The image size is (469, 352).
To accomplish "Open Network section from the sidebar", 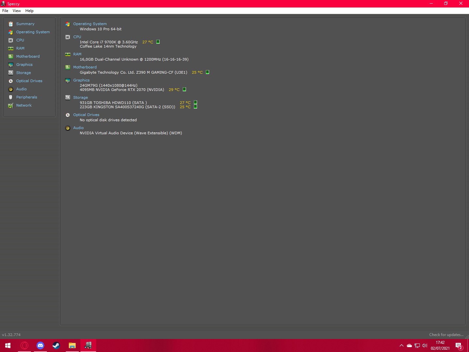I will tap(24, 105).
